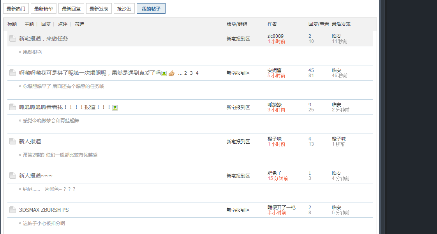Open thread titled 3DSMAX ZBURSH PS
Image resolution: width=437 pixels, height=234 pixels.
click(44, 210)
